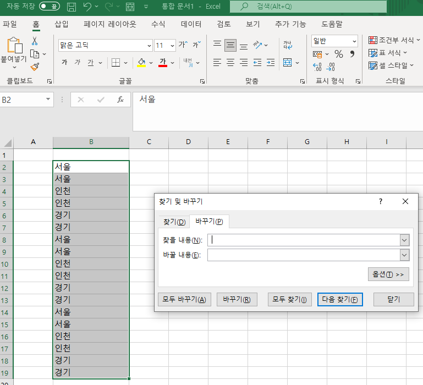Click the 모두 찾기(I) button

[x=290, y=299]
